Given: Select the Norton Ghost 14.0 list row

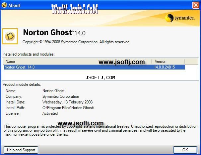Looking at the screenshot, I should [95, 67].
